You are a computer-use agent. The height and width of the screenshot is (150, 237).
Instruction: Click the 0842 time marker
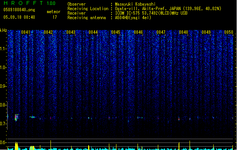48,32
